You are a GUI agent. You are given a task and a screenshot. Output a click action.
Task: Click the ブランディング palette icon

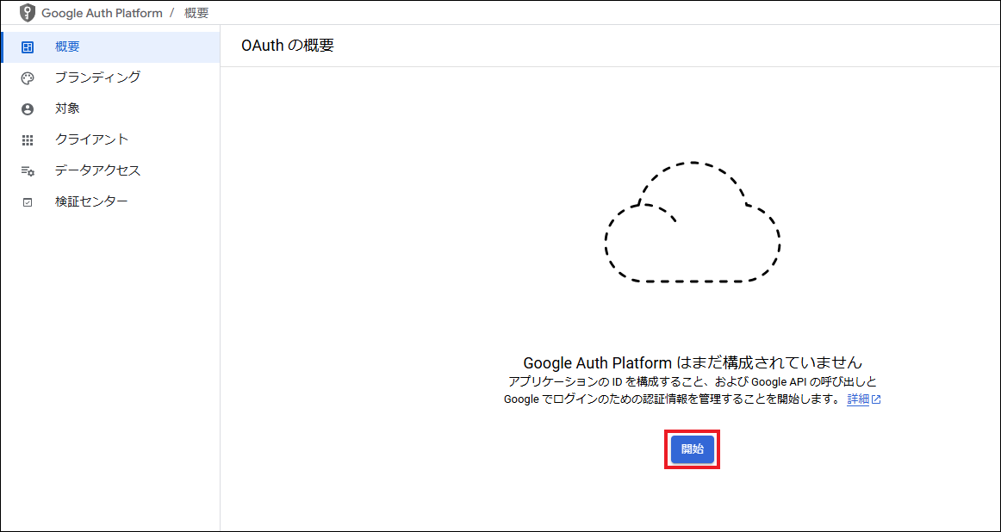tap(28, 78)
